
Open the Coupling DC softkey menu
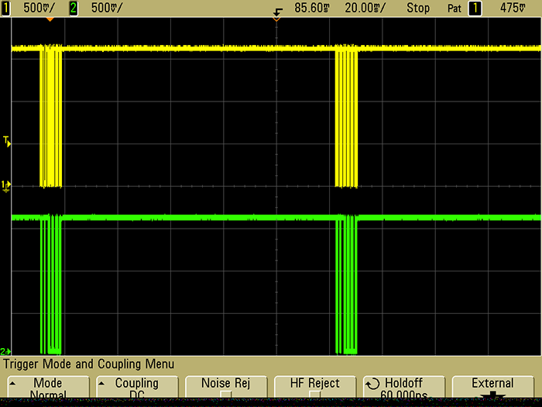[x=136, y=388]
